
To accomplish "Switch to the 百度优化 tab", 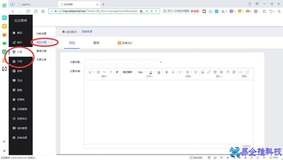I will pos(125,43).
